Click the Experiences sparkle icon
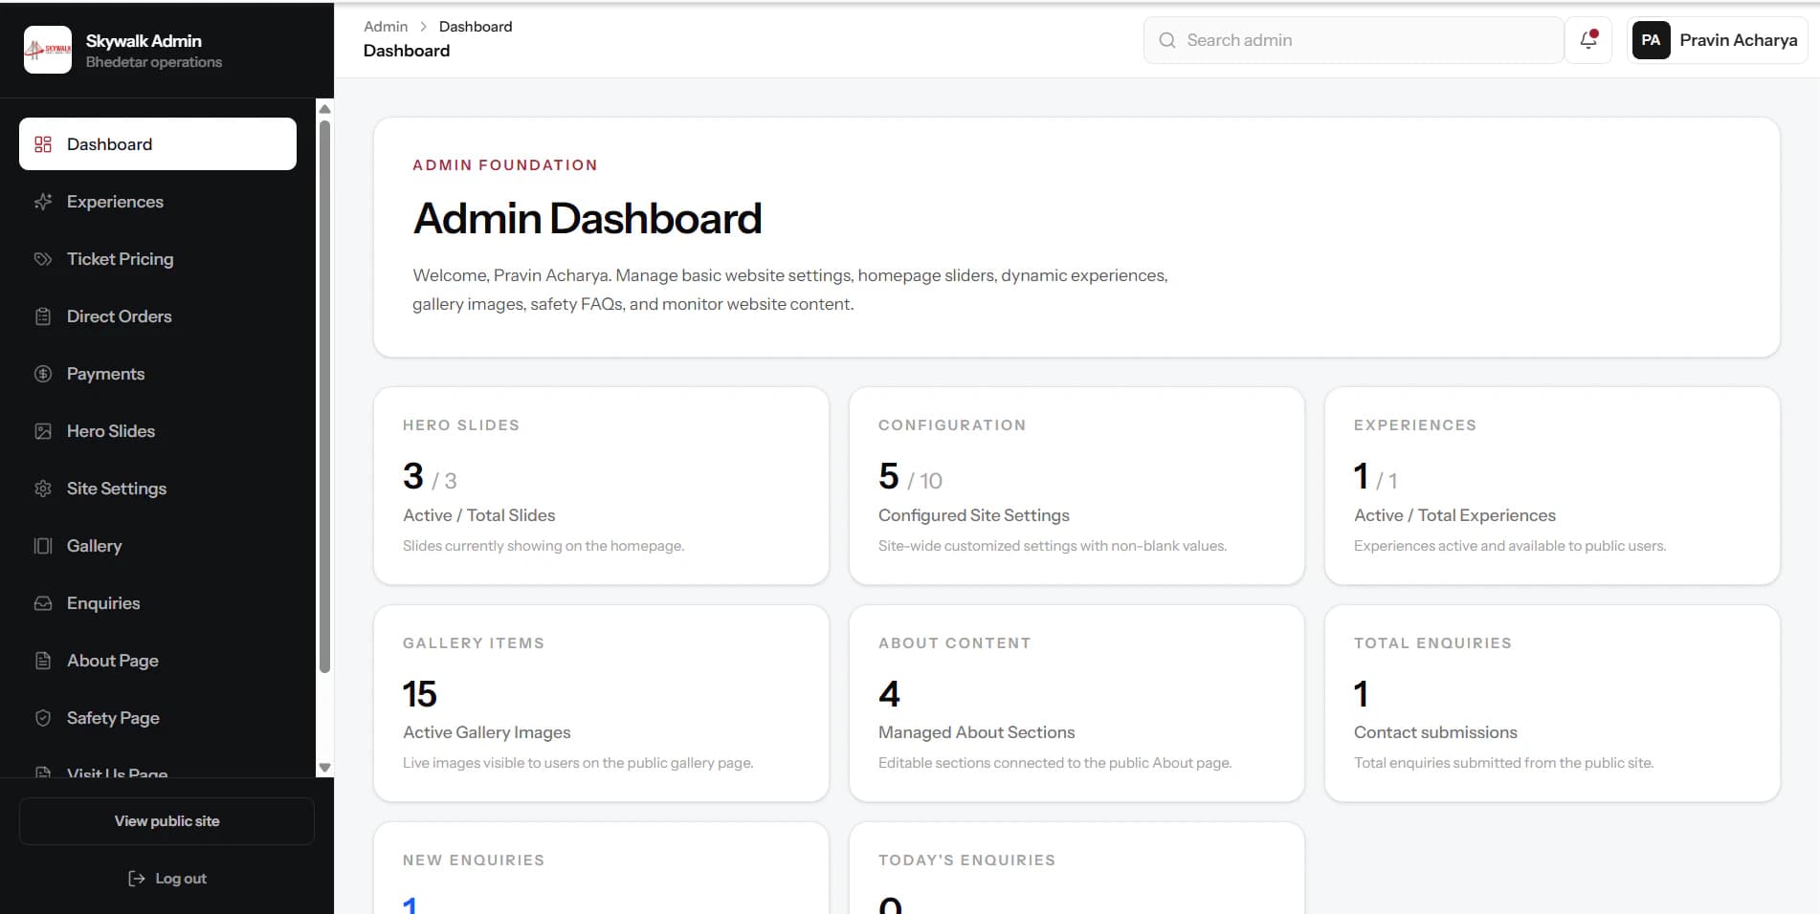Image resolution: width=1820 pixels, height=914 pixels. click(x=43, y=202)
